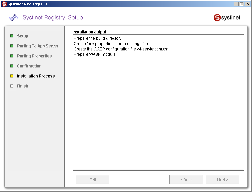This screenshot has height=192, width=252.
Task: Maximize the Systinet Registry window
Action: [x=242, y=4]
